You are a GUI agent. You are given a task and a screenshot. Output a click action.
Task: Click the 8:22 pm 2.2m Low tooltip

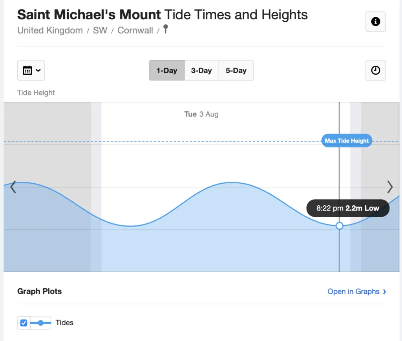pyautogui.click(x=347, y=208)
